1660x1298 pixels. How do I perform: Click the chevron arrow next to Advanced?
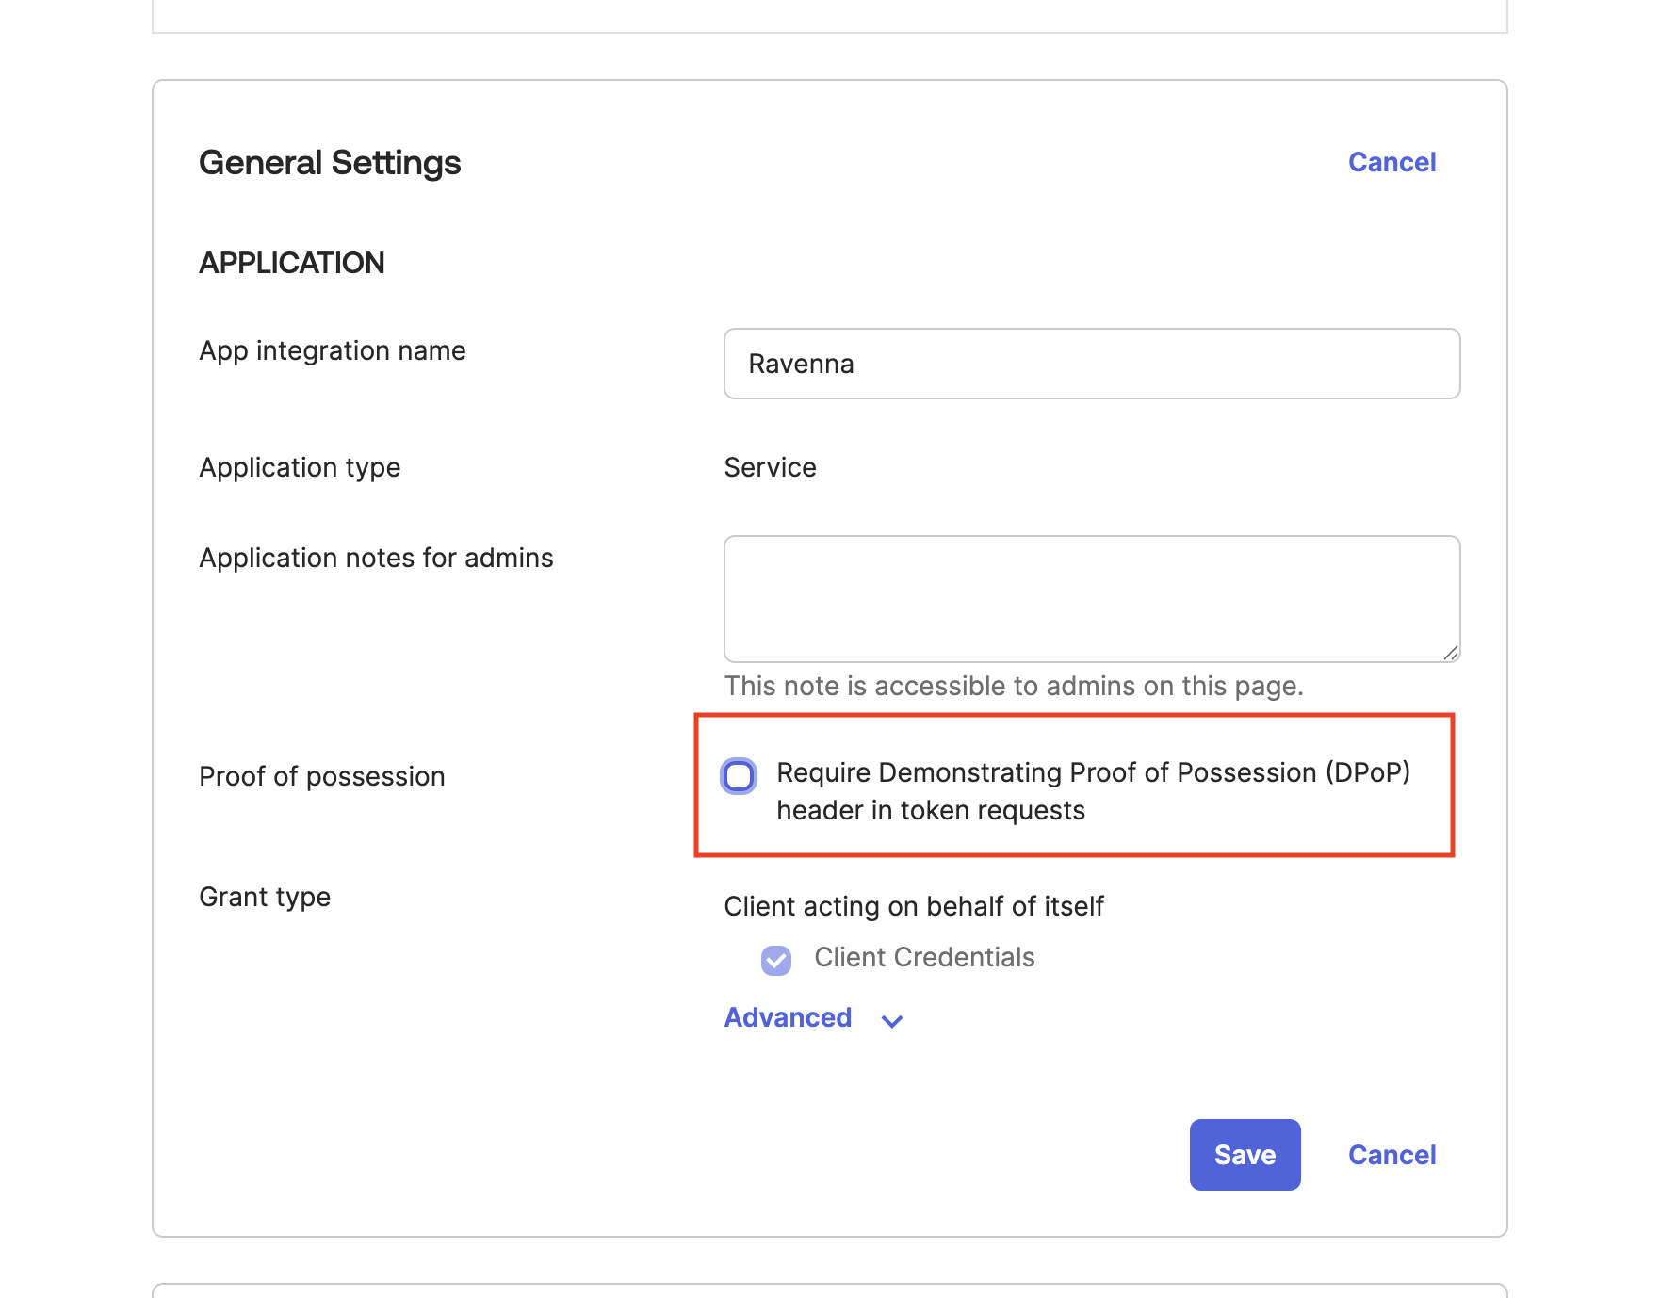click(x=892, y=1020)
